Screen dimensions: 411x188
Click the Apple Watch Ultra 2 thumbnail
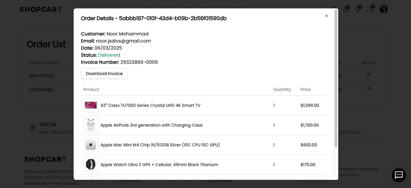point(91,165)
